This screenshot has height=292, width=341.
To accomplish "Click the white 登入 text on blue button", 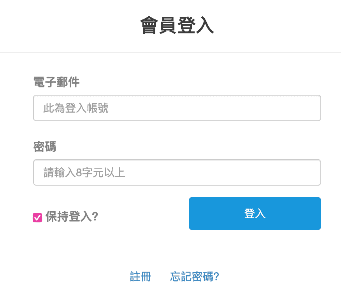I will 255,214.
